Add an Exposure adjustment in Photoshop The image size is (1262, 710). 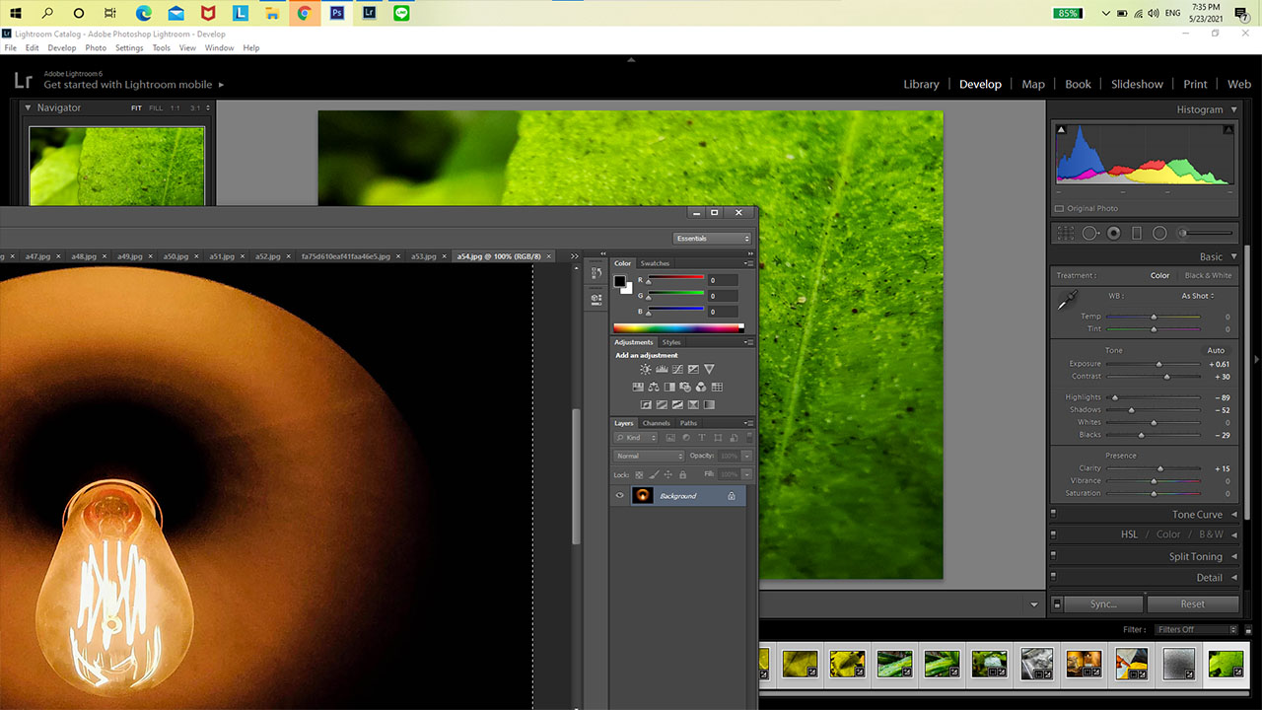tap(693, 369)
